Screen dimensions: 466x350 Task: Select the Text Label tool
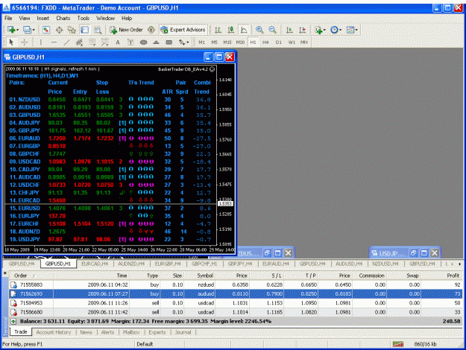[x=130, y=42]
